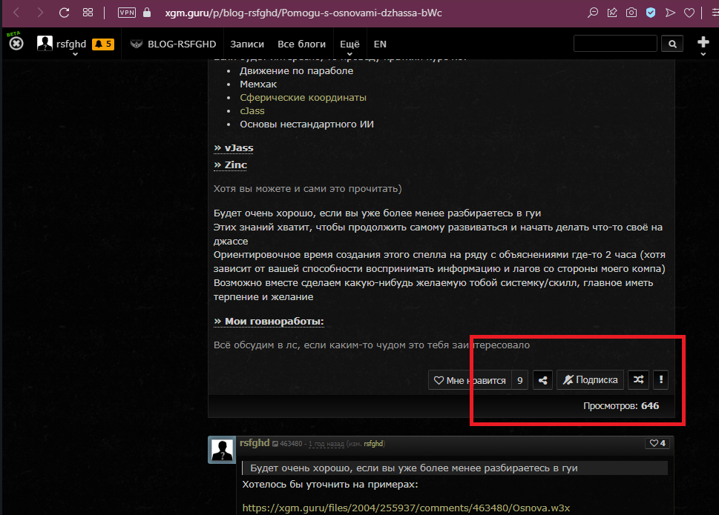Like the comment with heart 4 button
The width and height of the screenshot is (719, 515).
pos(657,443)
